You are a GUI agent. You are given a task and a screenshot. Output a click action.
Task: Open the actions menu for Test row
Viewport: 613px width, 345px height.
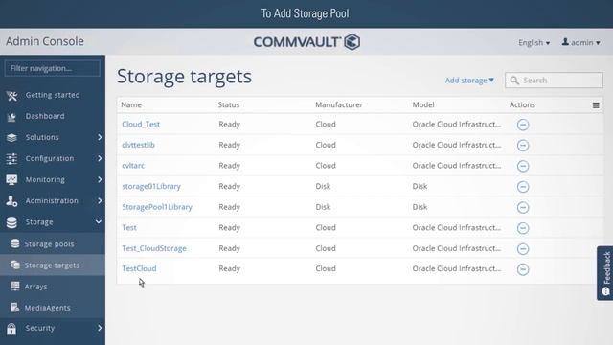coord(523,228)
